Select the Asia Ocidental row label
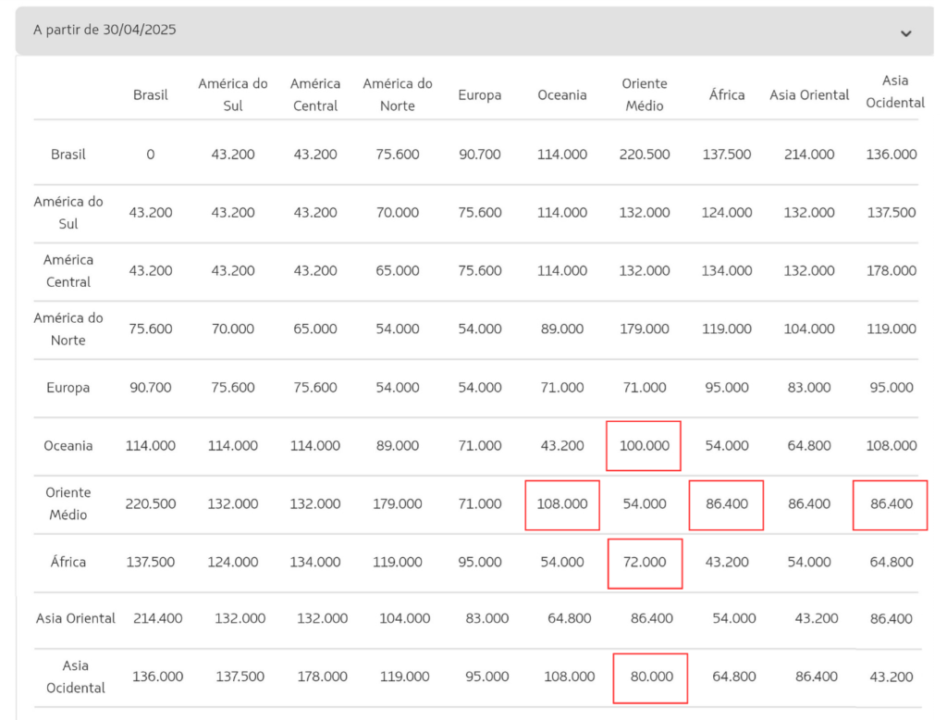Screen dimensions: 947x720 tap(74, 677)
